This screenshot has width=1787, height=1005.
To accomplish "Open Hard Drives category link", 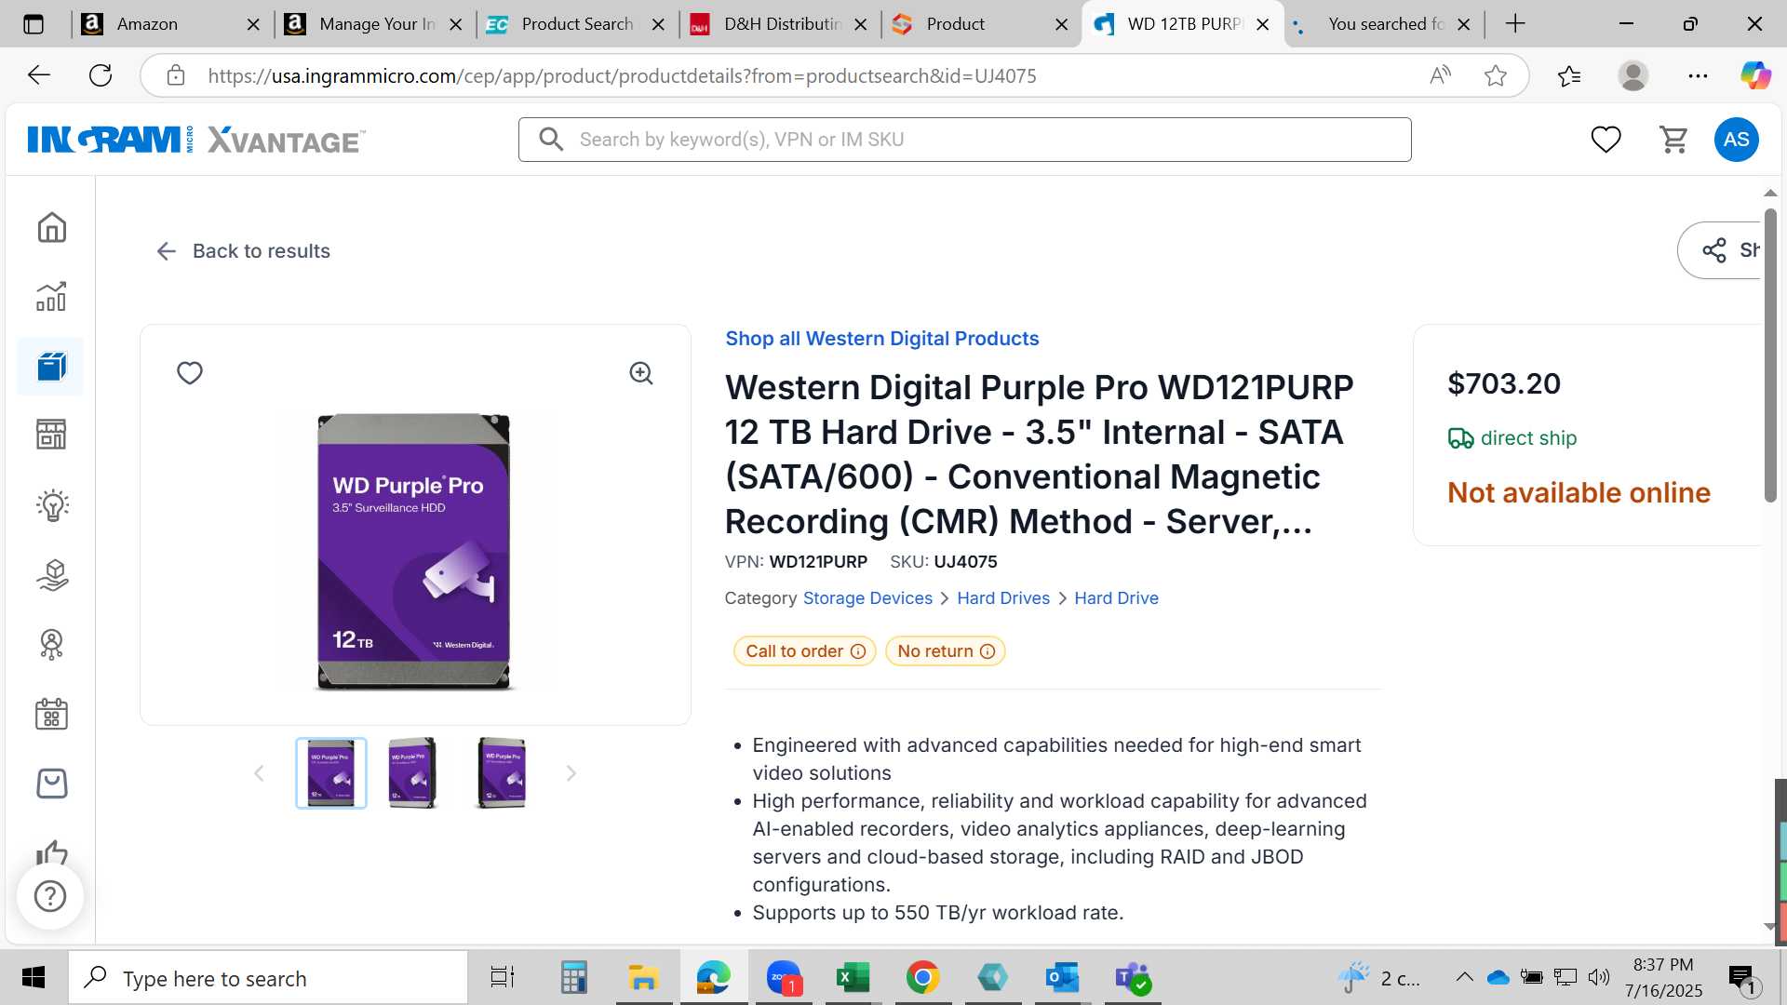I will [1003, 598].
